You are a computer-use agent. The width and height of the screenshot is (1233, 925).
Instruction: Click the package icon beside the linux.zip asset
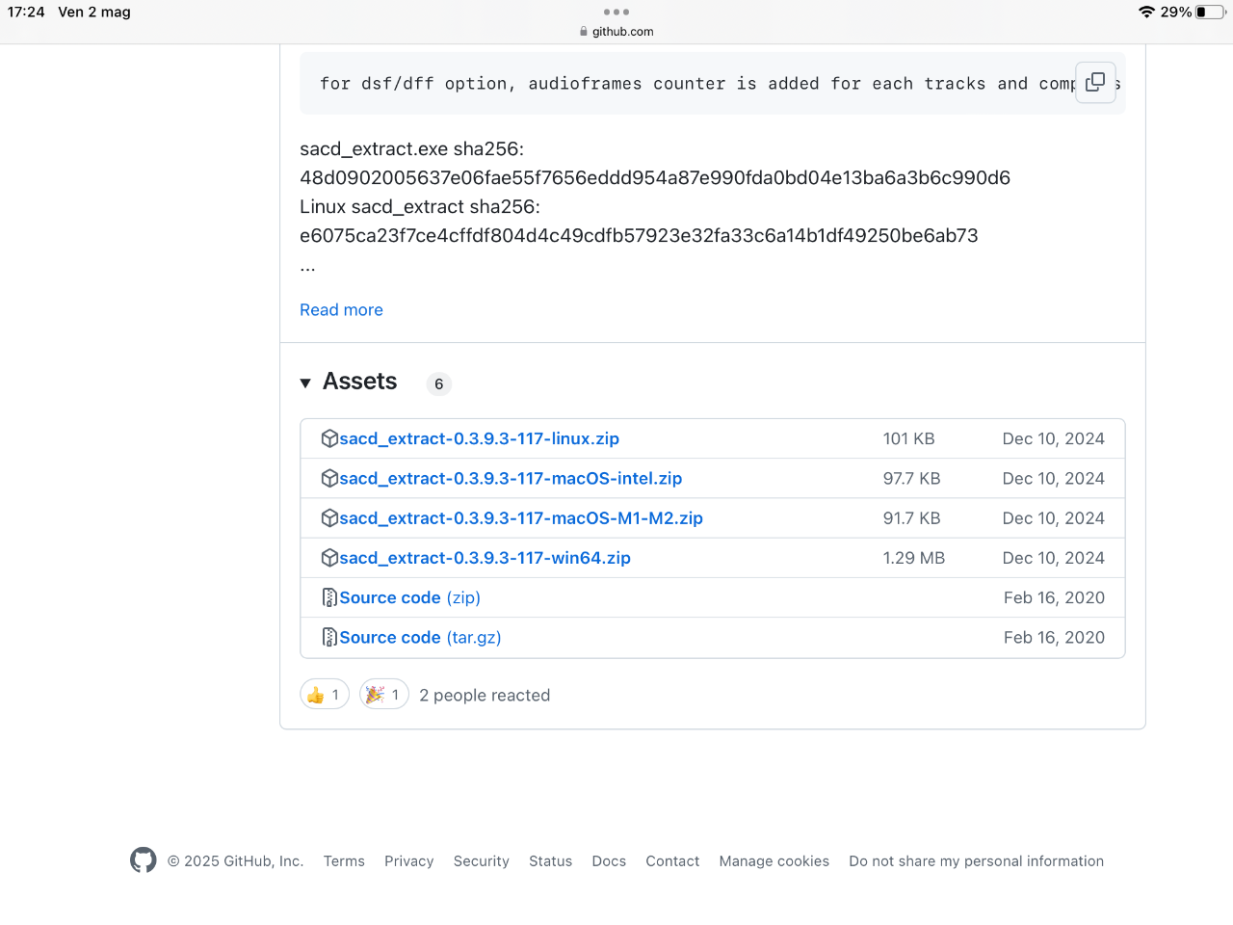(329, 438)
